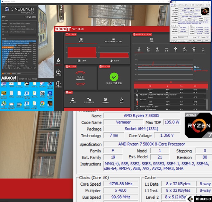This screenshot has width=212, height=202.
Task: Uncheck the VRM sensor under ASUS EC
Action: 137,102
